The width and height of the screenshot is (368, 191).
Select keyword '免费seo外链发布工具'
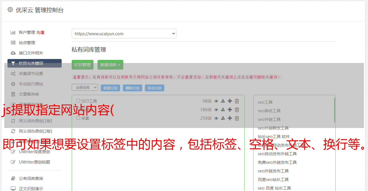(x=277, y=162)
